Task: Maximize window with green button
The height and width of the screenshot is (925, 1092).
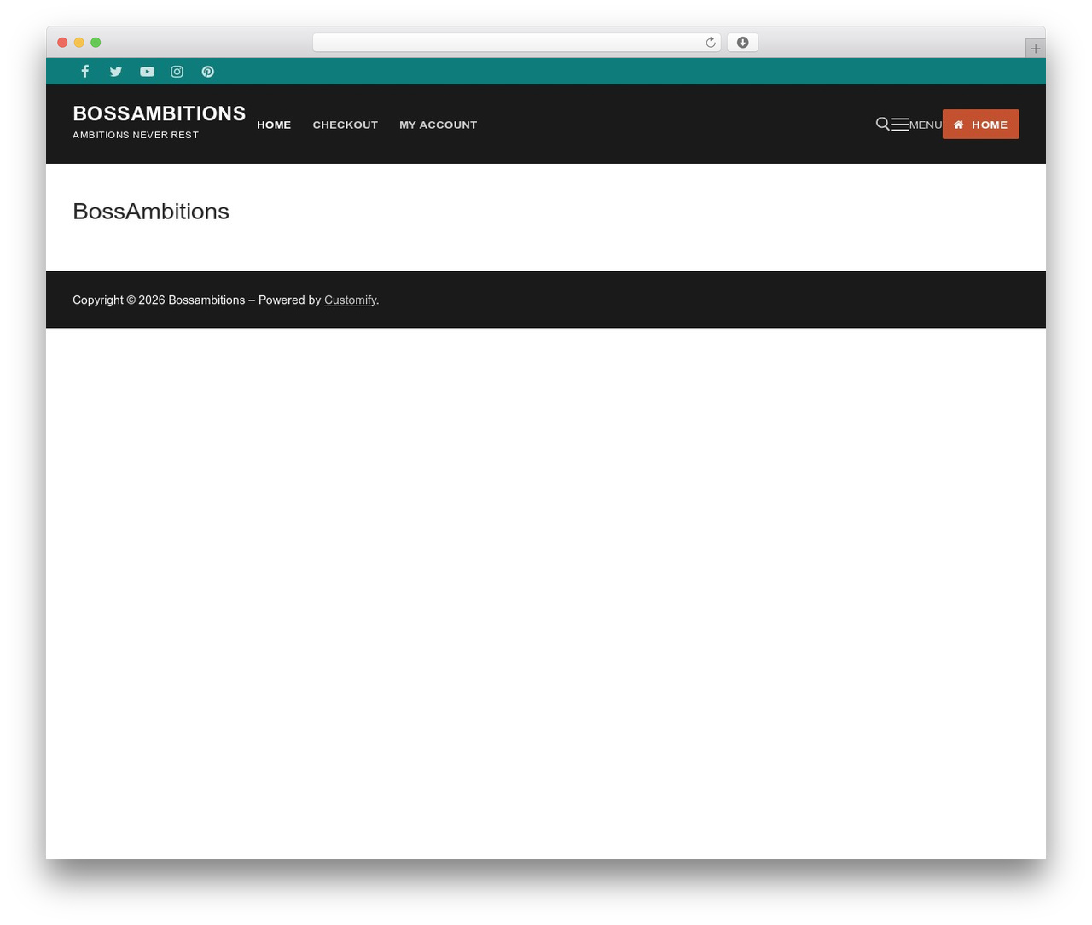Action: coord(96,43)
